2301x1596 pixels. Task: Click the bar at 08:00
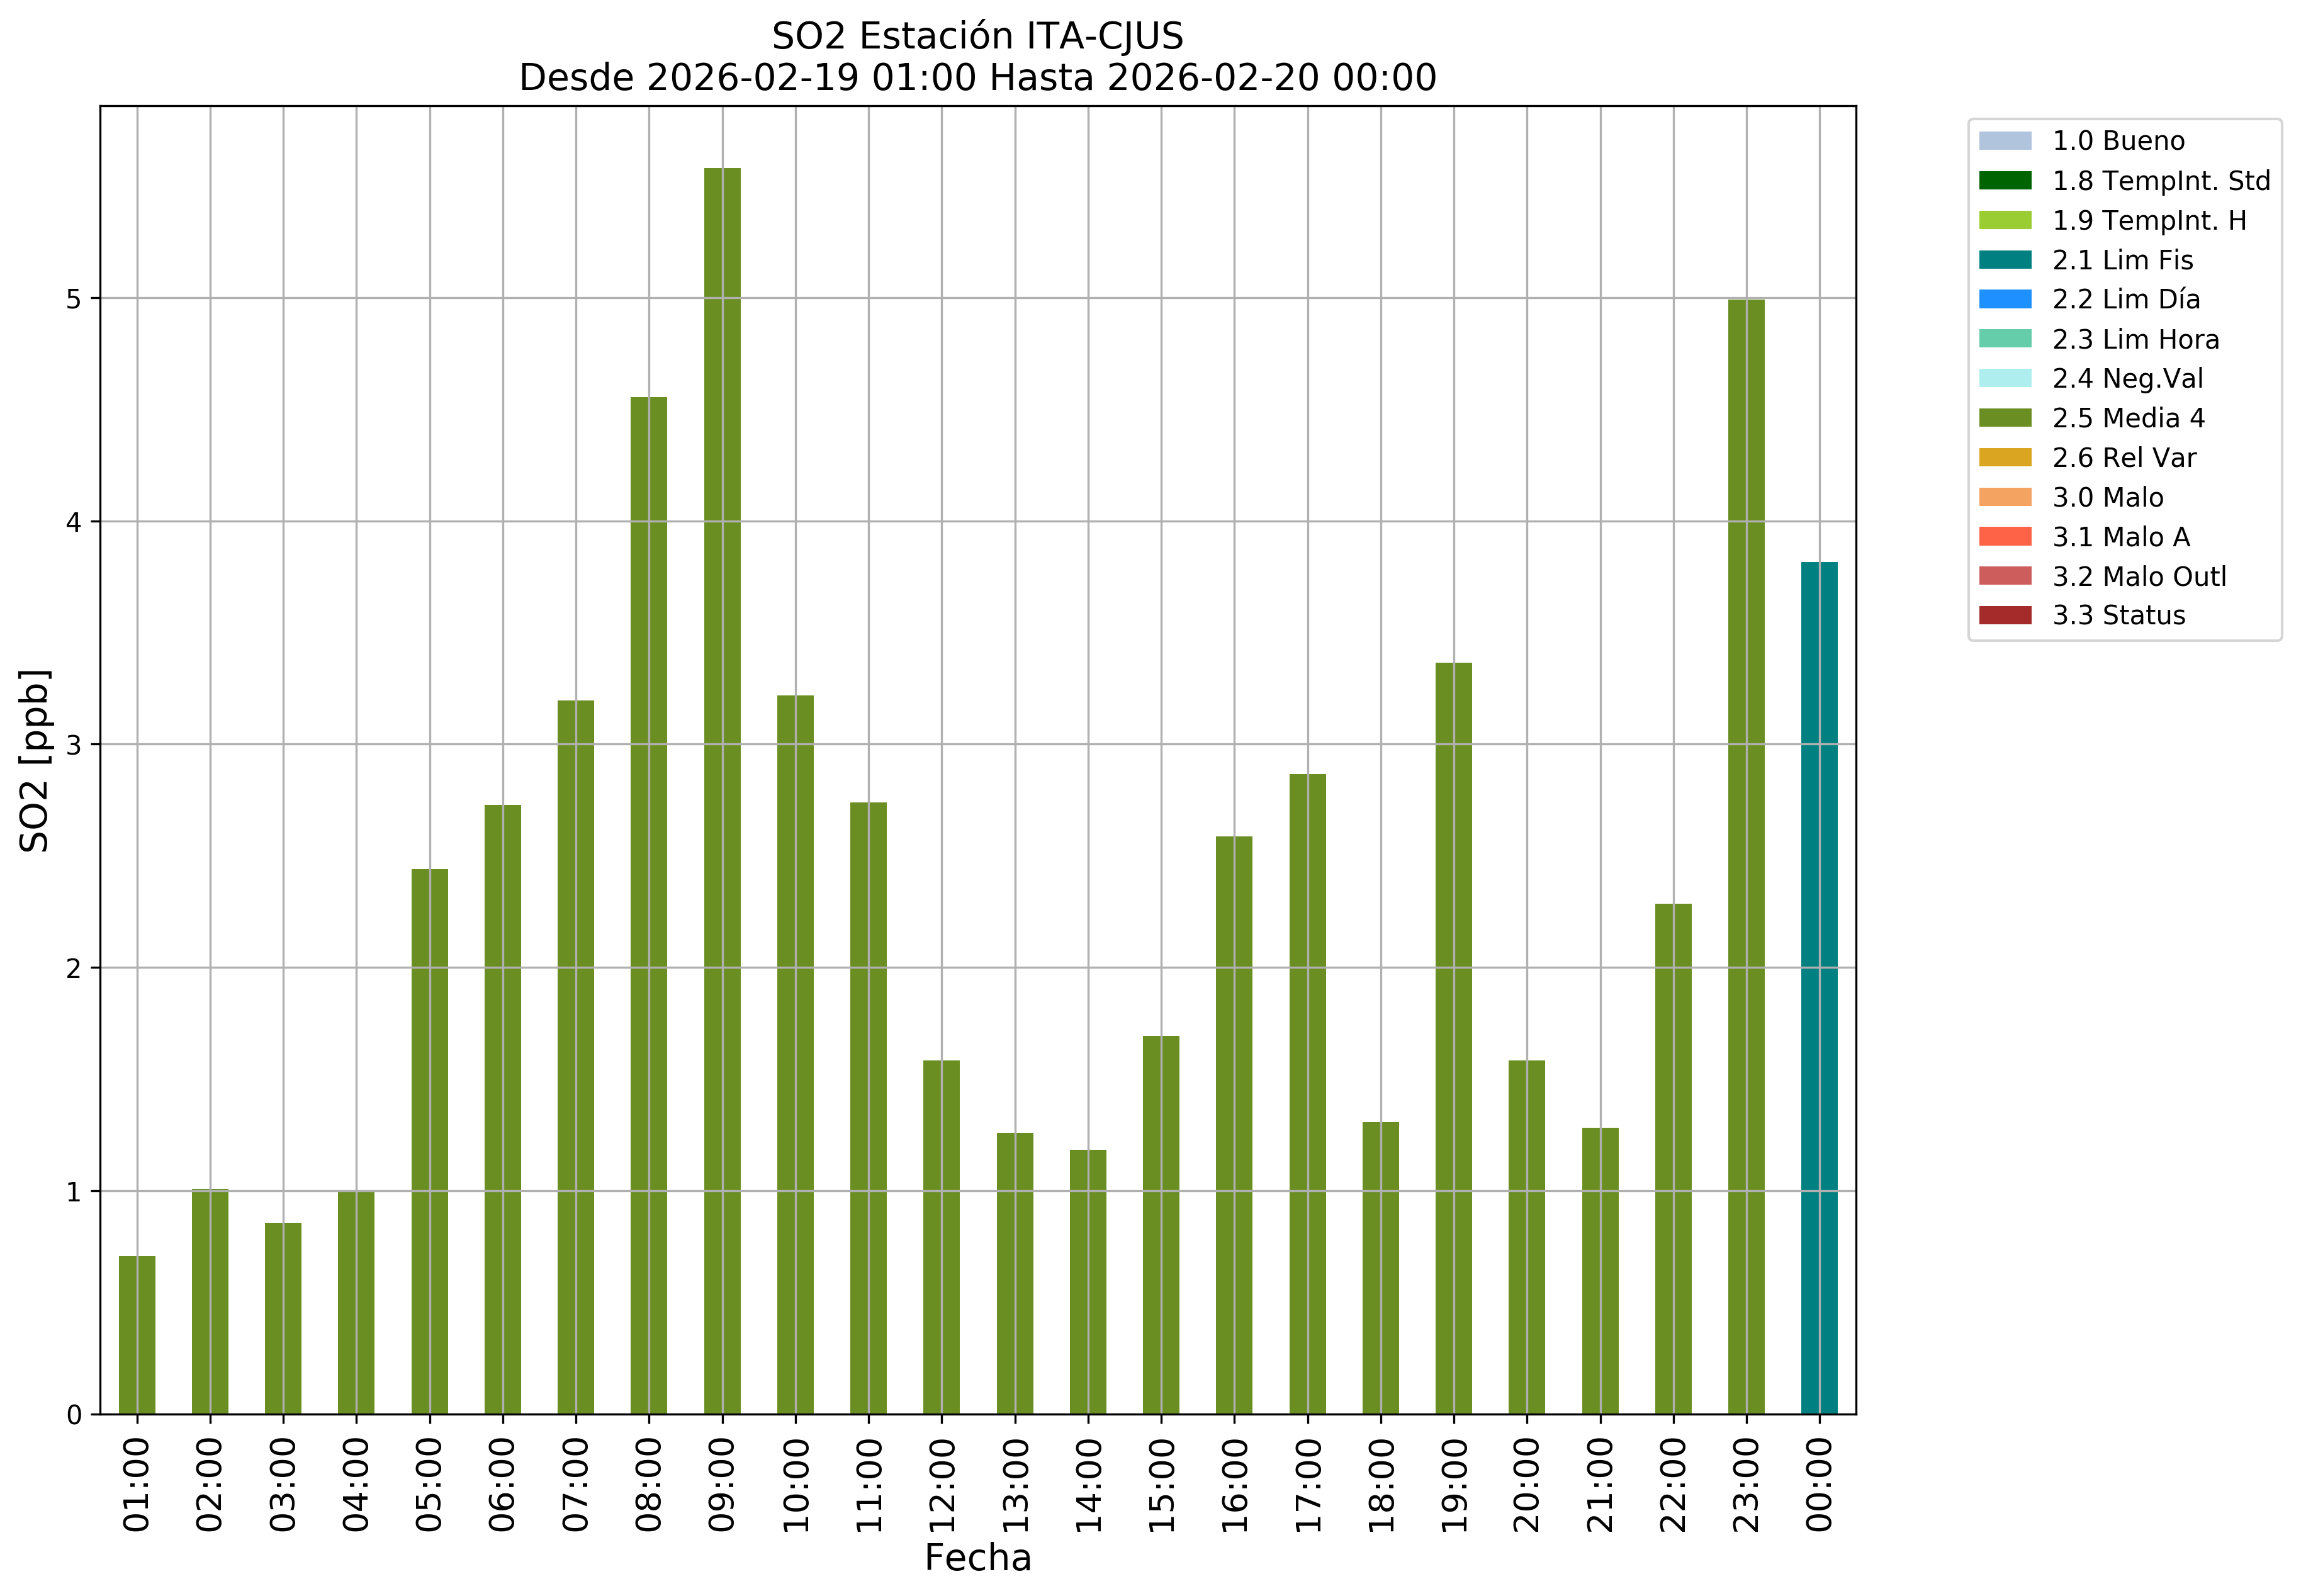point(649,905)
